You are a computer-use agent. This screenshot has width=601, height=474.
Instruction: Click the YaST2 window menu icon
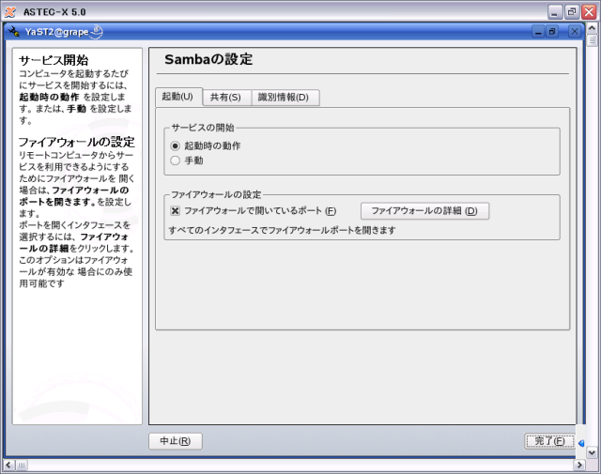point(13,32)
